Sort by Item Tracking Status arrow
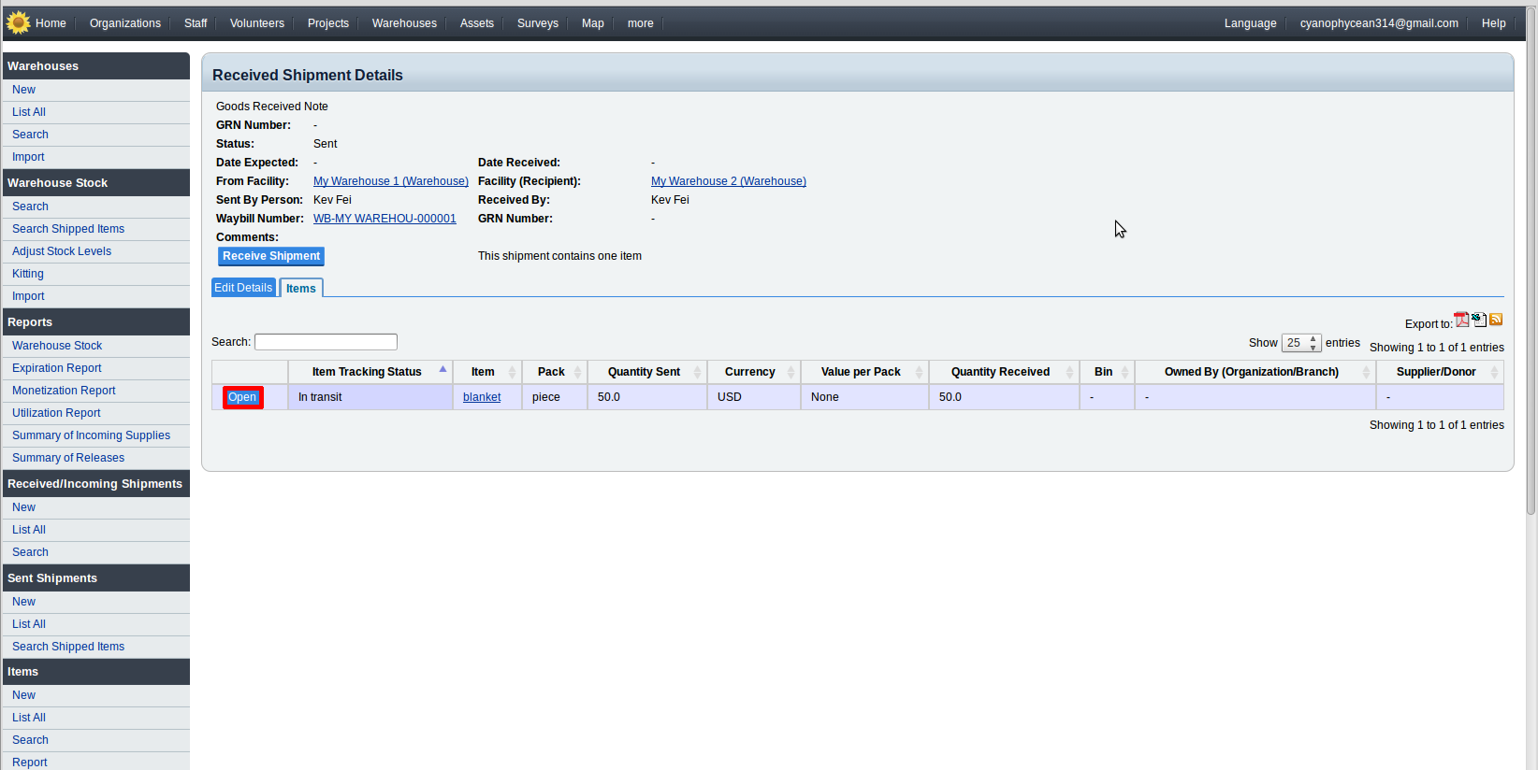The width and height of the screenshot is (1538, 770). point(443,370)
